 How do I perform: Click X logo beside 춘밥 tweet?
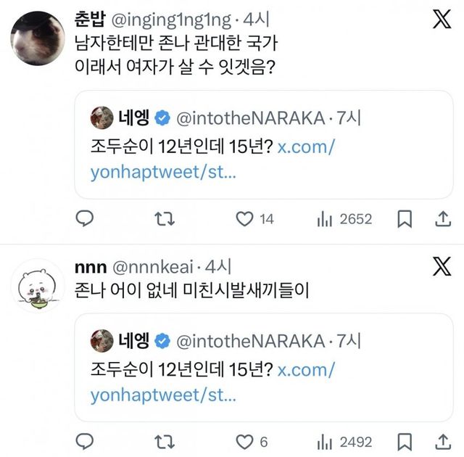pos(441,20)
